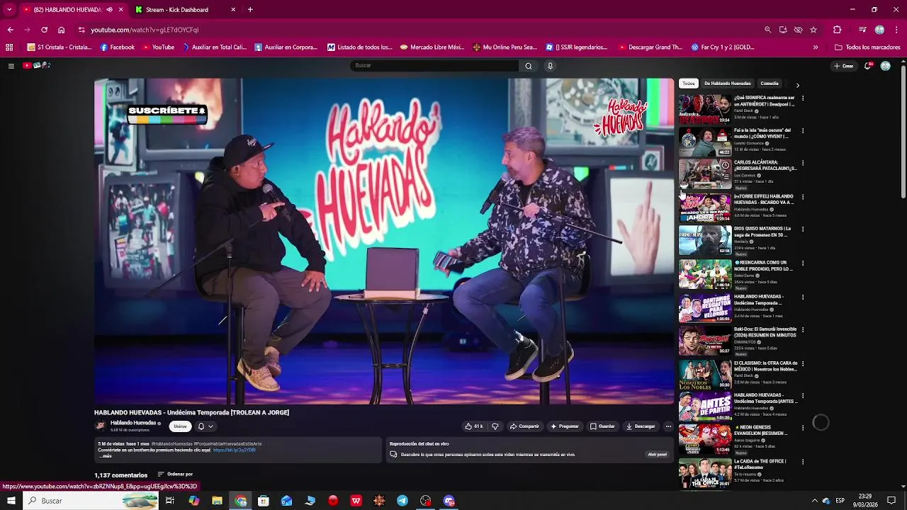Open the bit.ly link in the description
907x510 pixels.
click(x=235, y=450)
